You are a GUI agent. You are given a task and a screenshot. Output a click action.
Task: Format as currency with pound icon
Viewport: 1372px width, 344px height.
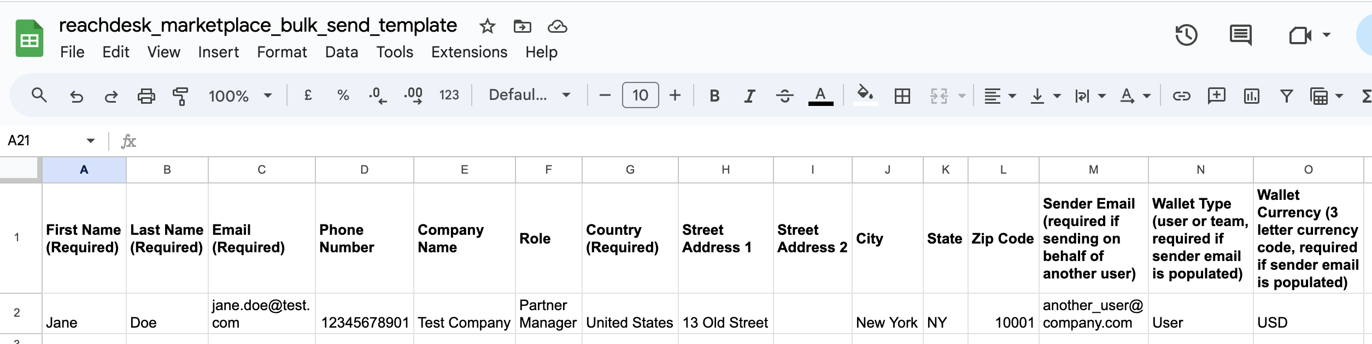pyautogui.click(x=308, y=96)
